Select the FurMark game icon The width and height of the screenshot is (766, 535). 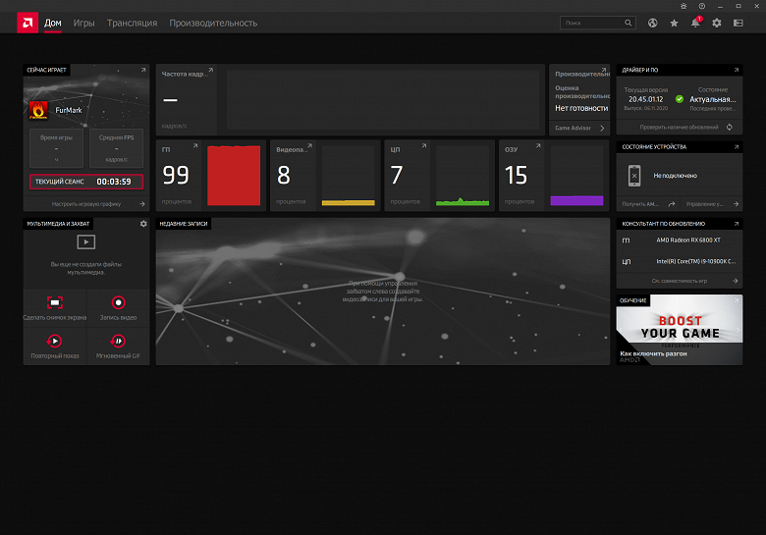tap(38, 110)
